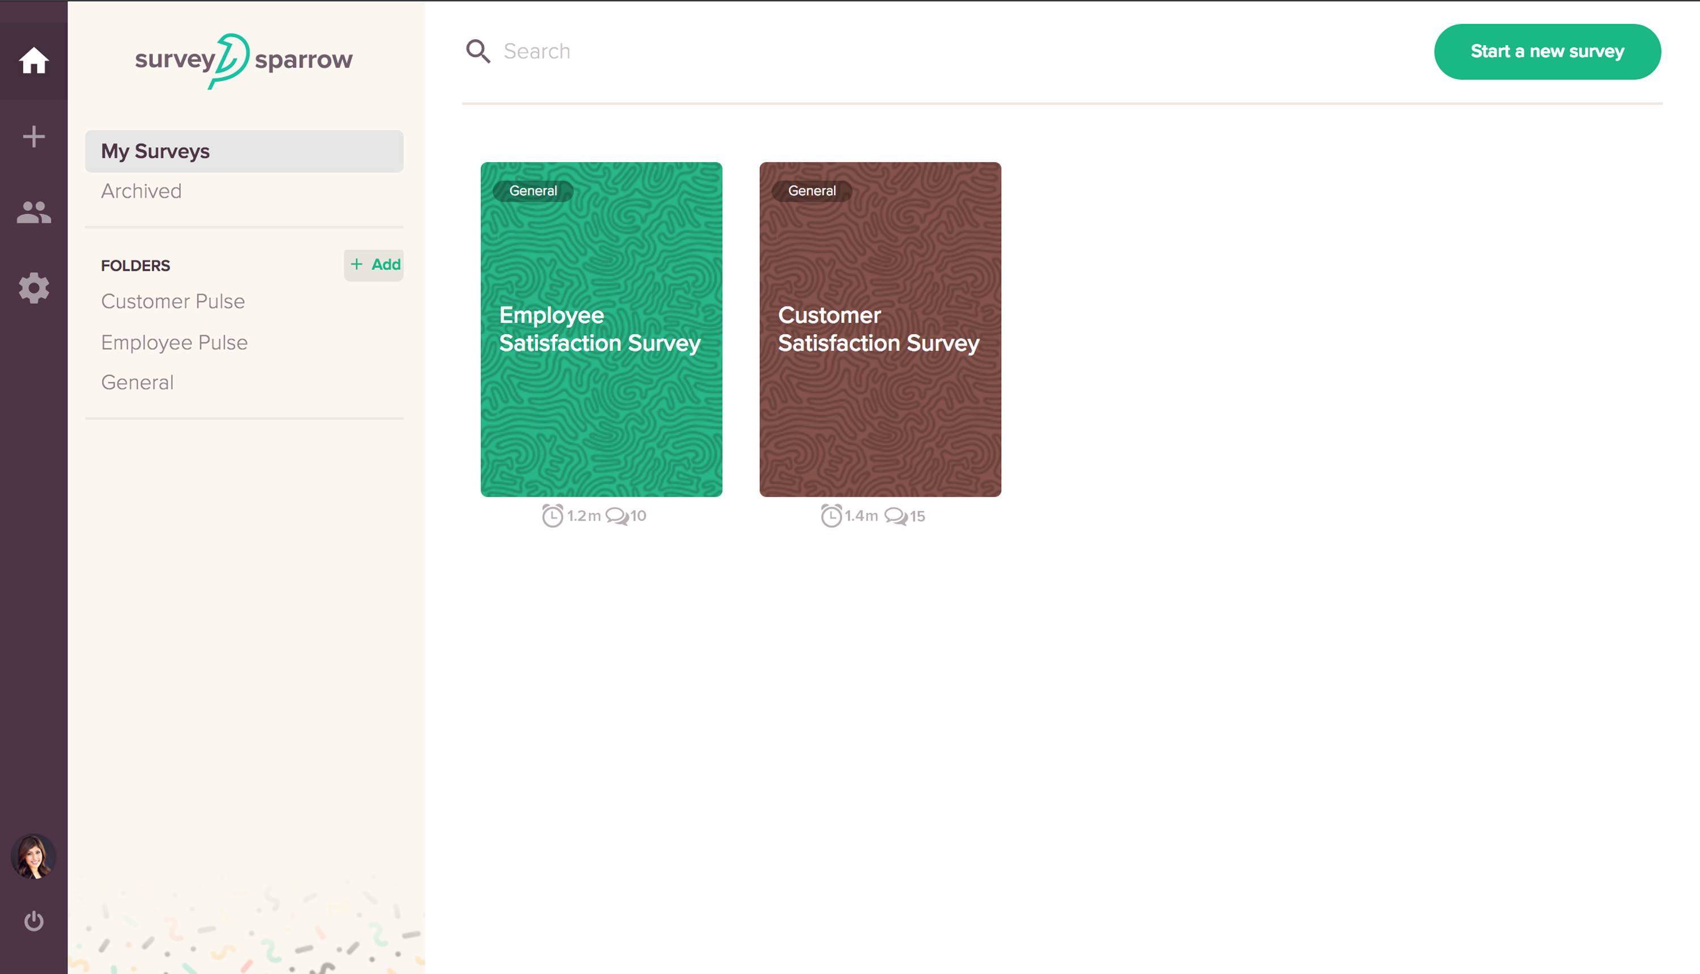Open the Archived section
This screenshot has width=1700, height=974.
click(x=141, y=191)
